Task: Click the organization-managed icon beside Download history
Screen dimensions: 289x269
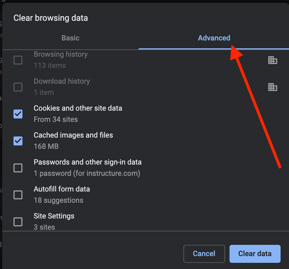Action: 273,87
